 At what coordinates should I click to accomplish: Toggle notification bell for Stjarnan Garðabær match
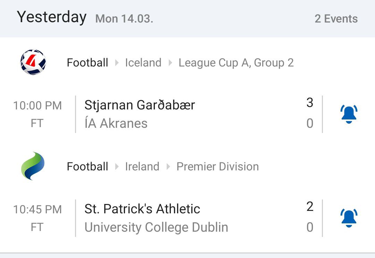[x=349, y=114]
